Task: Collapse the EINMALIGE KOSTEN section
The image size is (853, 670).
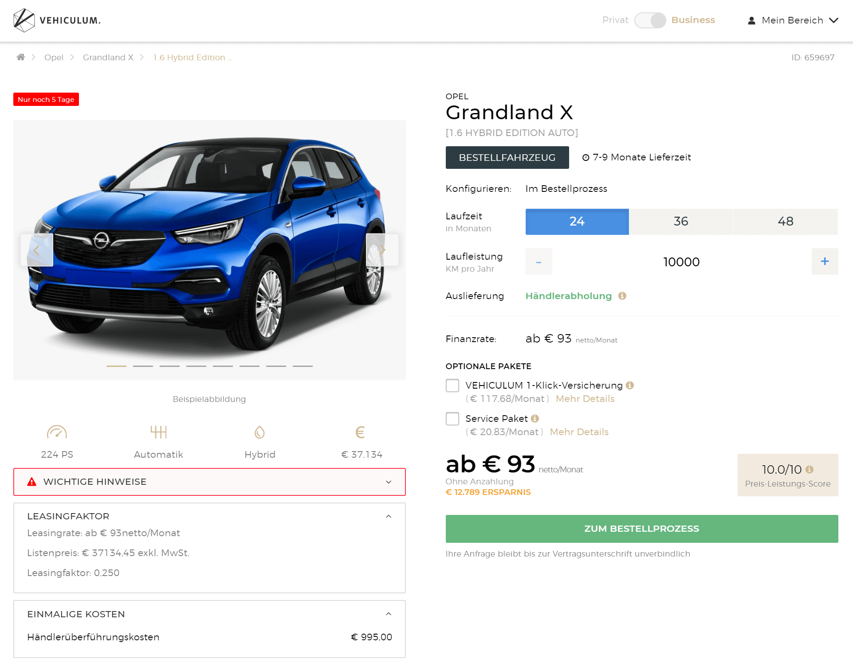Action: [x=389, y=614]
